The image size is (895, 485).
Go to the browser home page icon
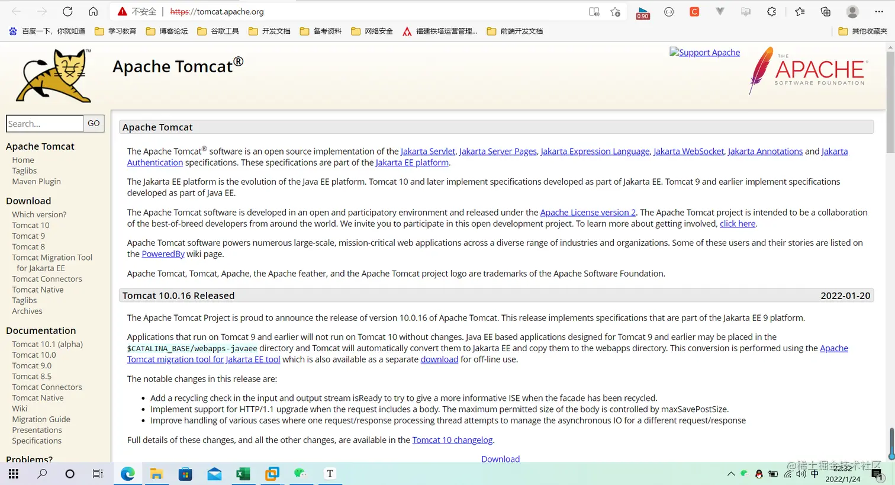[x=93, y=11]
